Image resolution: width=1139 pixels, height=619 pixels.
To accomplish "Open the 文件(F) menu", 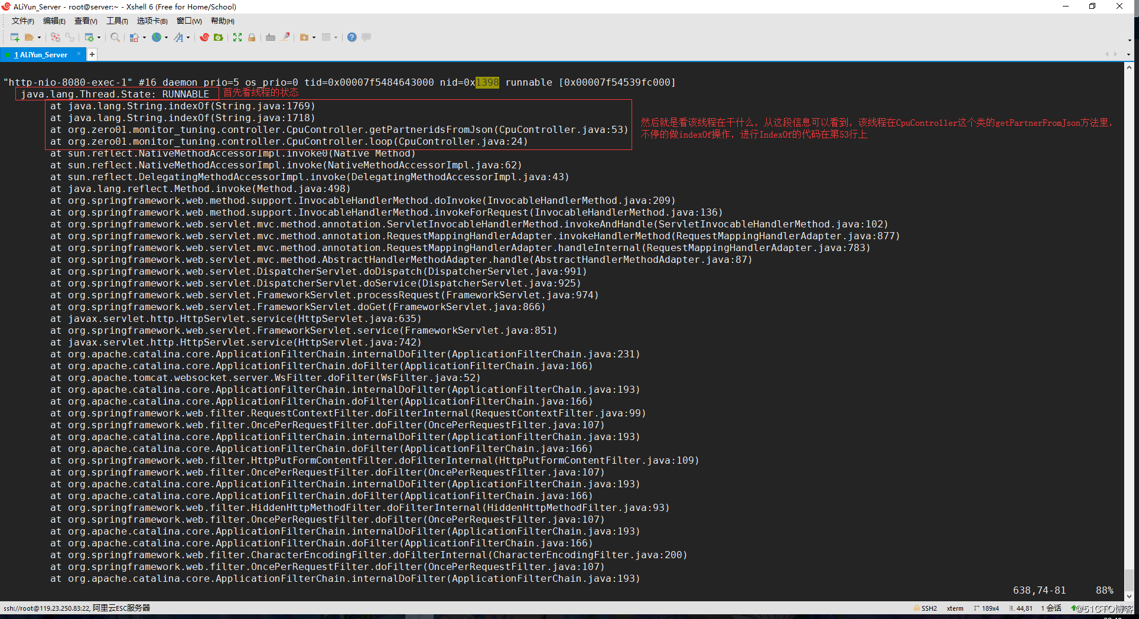I will [x=23, y=21].
